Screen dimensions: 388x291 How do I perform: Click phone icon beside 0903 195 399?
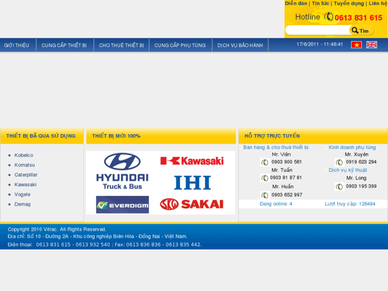339,186
